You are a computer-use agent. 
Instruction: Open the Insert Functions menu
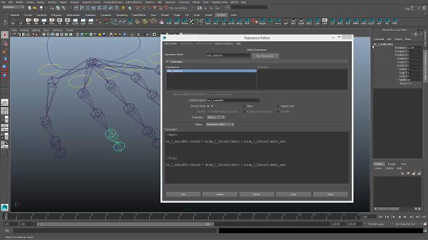[x=224, y=44]
